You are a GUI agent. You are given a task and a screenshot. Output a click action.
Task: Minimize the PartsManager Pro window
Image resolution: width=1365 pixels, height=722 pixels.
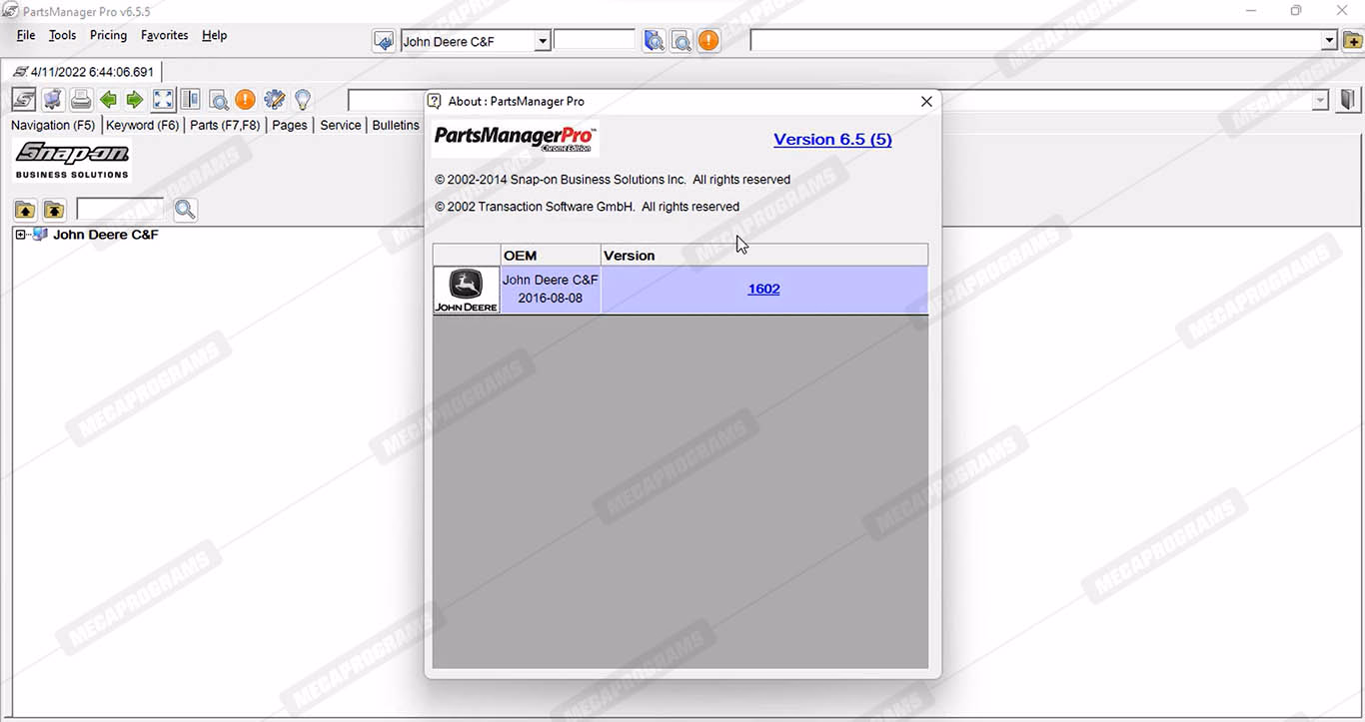[1251, 11]
